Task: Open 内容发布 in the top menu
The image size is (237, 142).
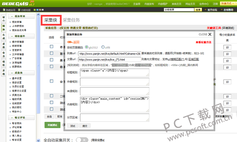Action: click(x=149, y=4)
